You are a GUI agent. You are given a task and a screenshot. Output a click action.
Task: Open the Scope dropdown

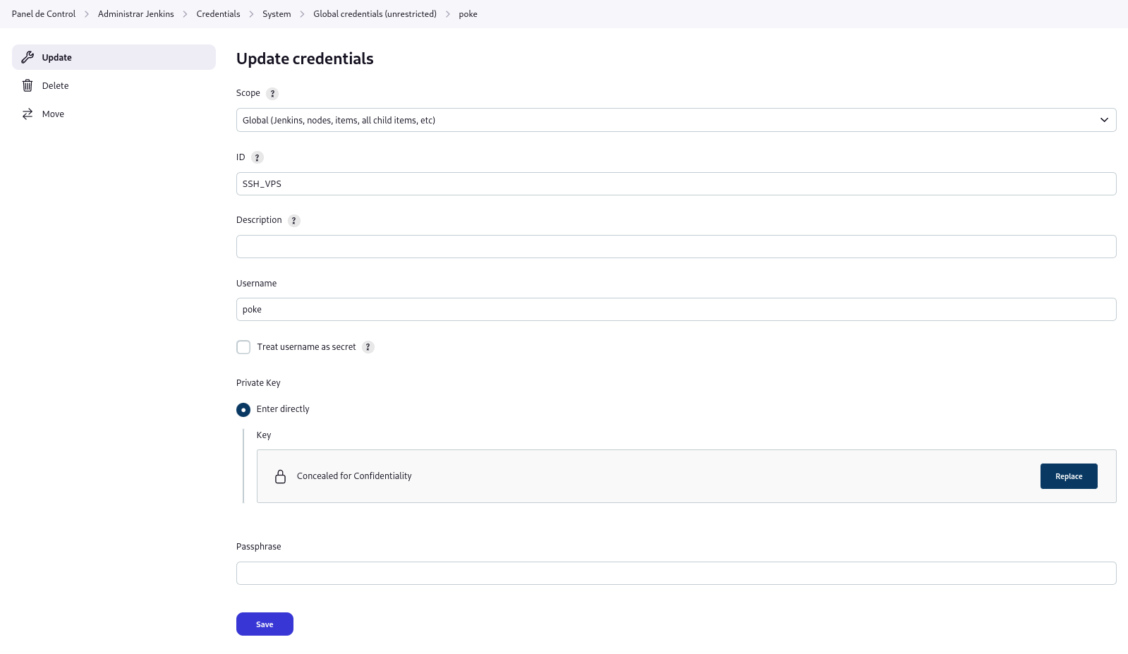pyautogui.click(x=676, y=120)
